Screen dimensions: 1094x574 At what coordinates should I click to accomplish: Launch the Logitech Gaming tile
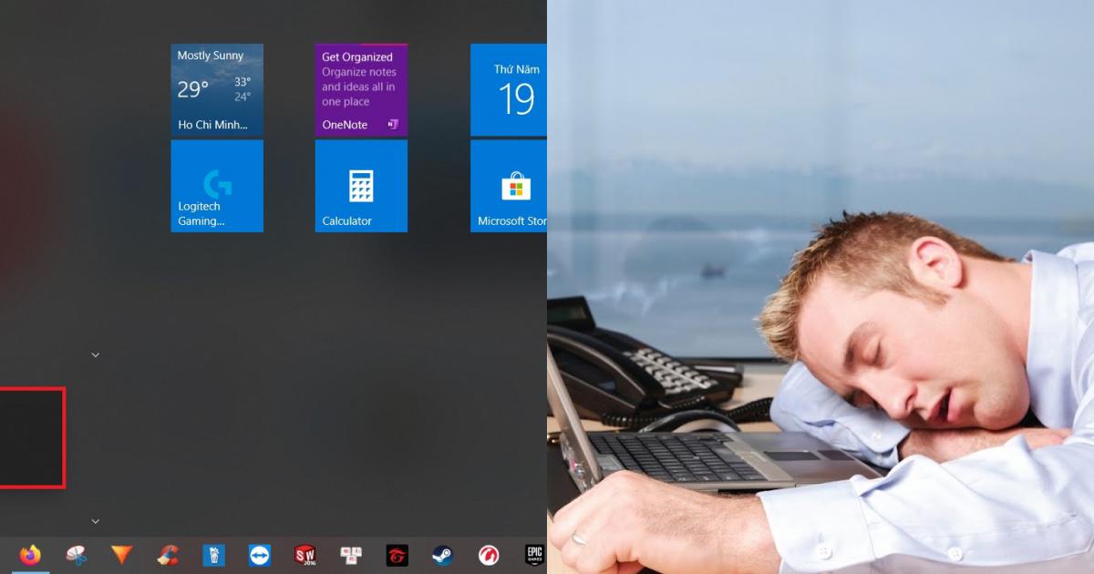(x=217, y=186)
